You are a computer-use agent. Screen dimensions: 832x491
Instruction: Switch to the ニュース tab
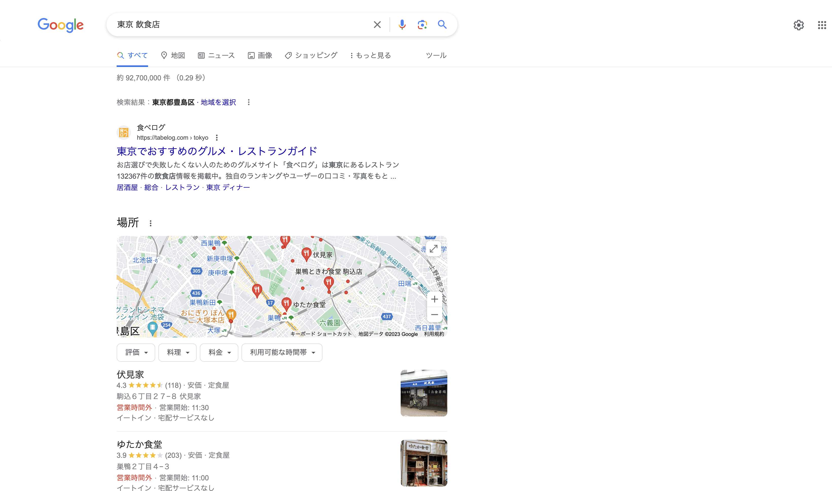(x=217, y=55)
